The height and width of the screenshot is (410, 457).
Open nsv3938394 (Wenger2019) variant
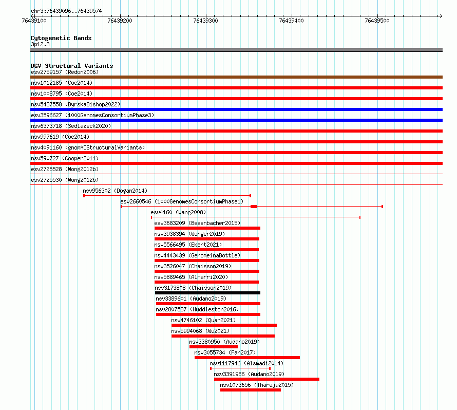(189, 234)
